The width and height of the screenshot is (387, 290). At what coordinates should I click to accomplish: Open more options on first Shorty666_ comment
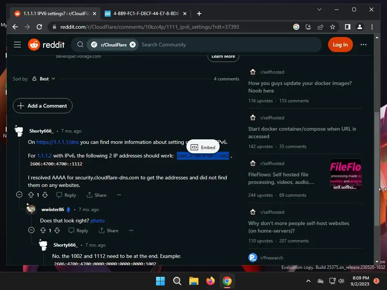coord(119,195)
